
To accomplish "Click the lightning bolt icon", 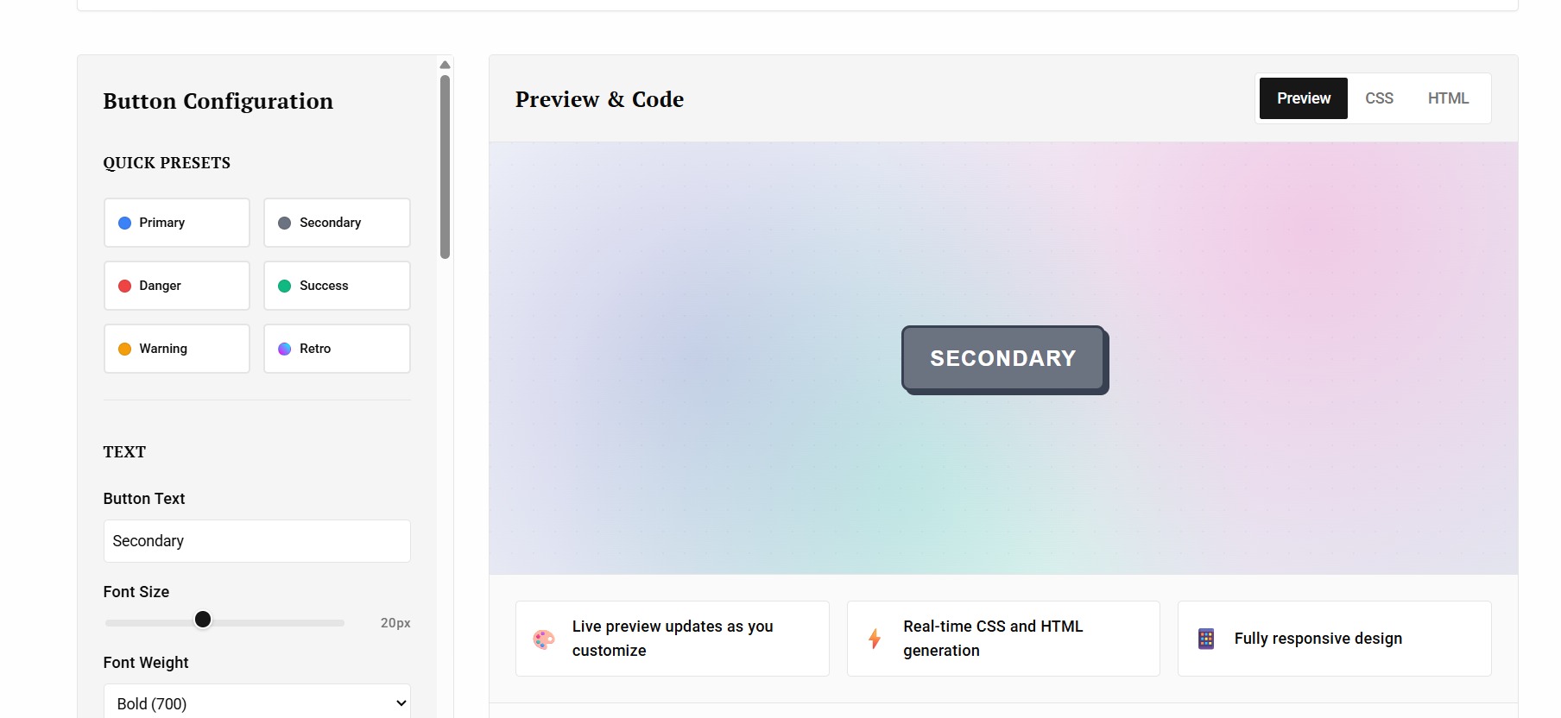I will tap(875, 639).
